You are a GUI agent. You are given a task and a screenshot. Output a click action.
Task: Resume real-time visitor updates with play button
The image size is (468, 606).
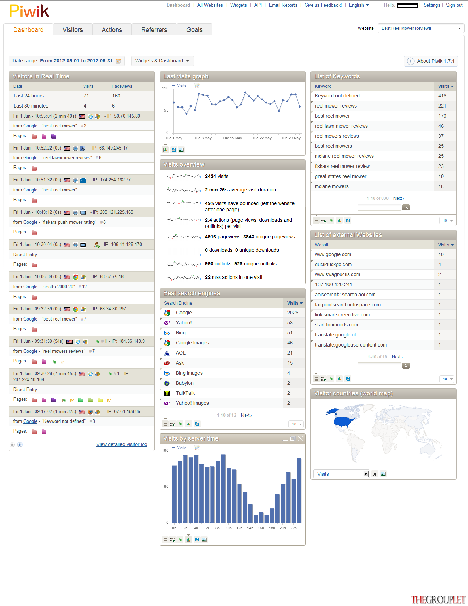coord(20,445)
